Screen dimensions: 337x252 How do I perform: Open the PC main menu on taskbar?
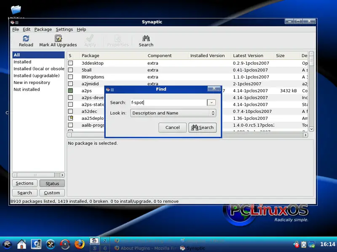7,244
